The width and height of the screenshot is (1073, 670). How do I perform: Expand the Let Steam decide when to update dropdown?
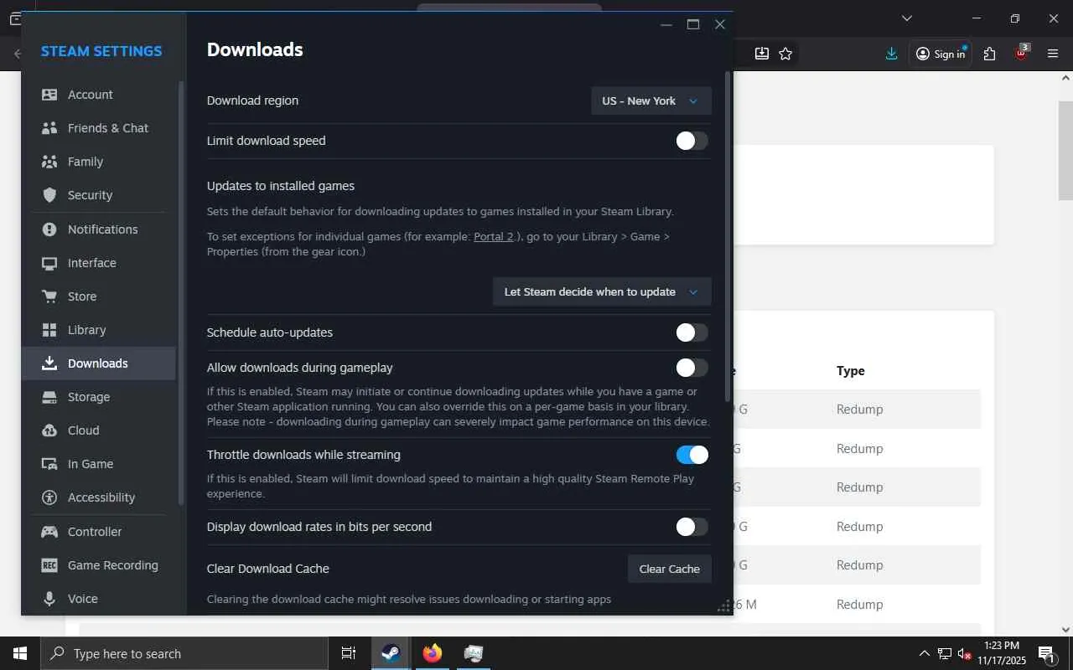[x=602, y=291]
